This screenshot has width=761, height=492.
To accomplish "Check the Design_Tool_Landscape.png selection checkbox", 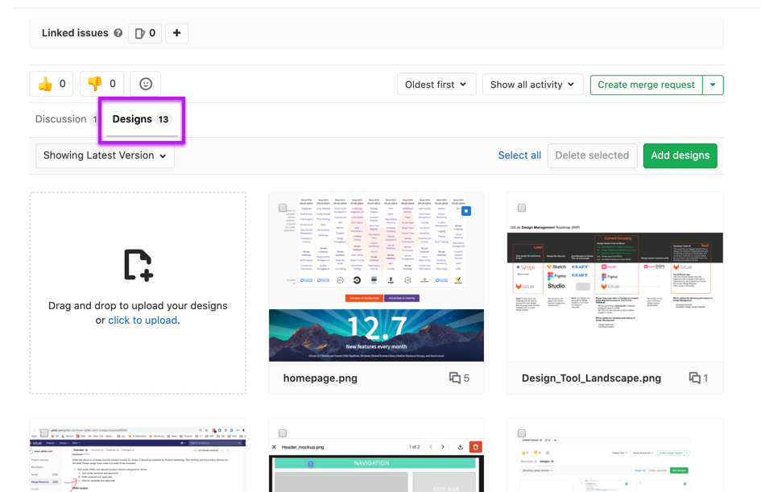I will click(x=520, y=206).
